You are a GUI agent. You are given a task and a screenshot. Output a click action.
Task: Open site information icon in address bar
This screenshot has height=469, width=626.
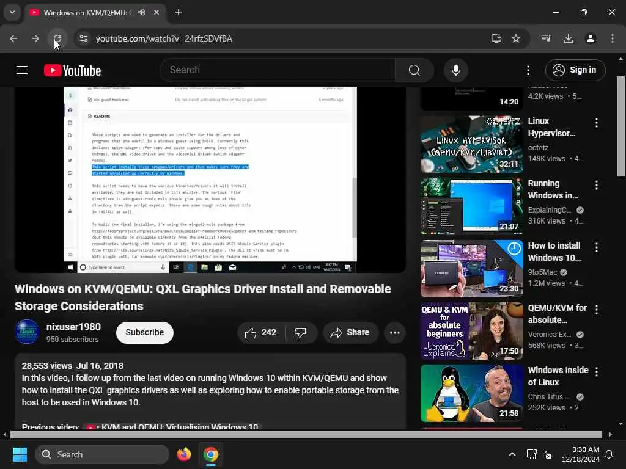83,38
